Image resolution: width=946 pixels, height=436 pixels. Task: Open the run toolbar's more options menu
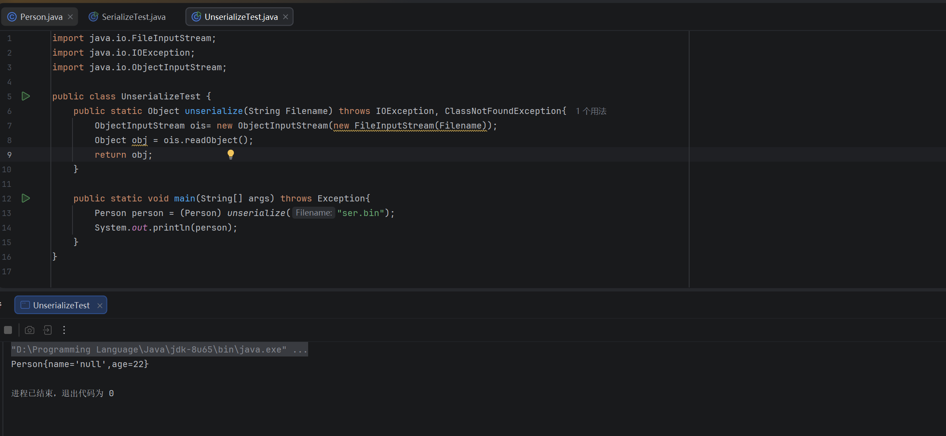pyautogui.click(x=64, y=330)
